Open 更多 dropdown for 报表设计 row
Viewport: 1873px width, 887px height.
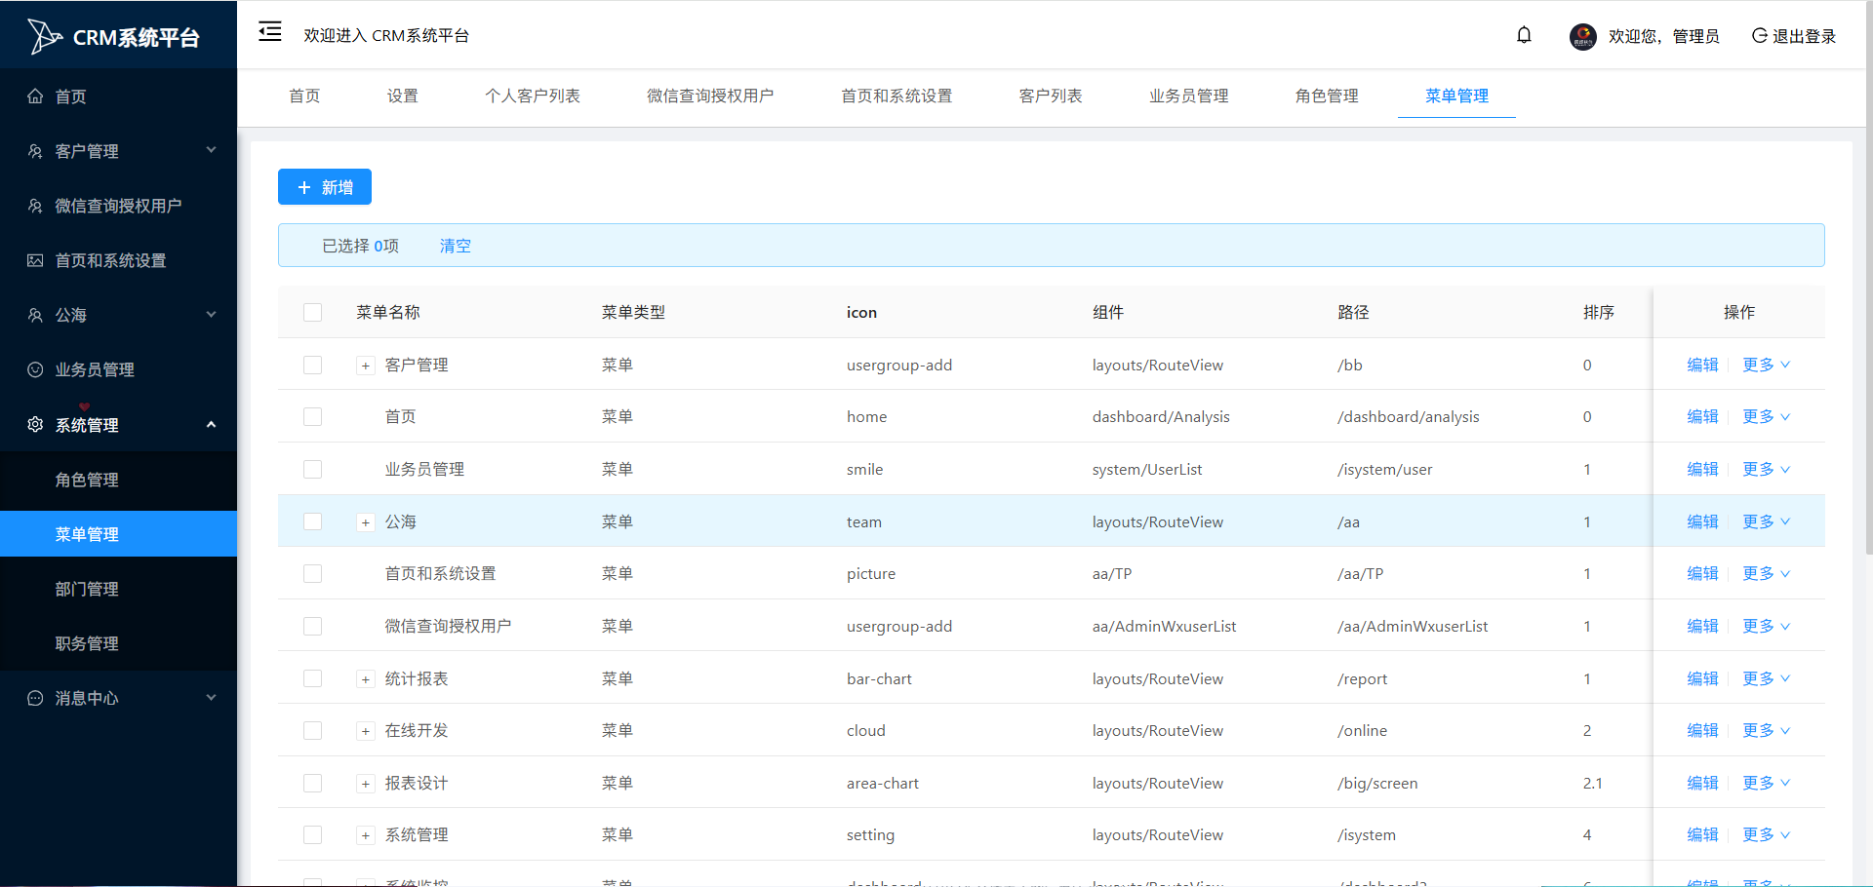pyautogui.click(x=1767, y=783)
